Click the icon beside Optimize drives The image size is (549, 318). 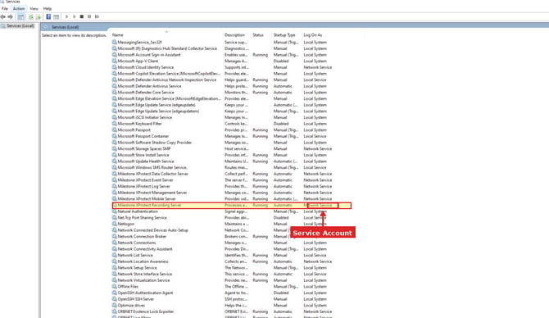point(114,306)
